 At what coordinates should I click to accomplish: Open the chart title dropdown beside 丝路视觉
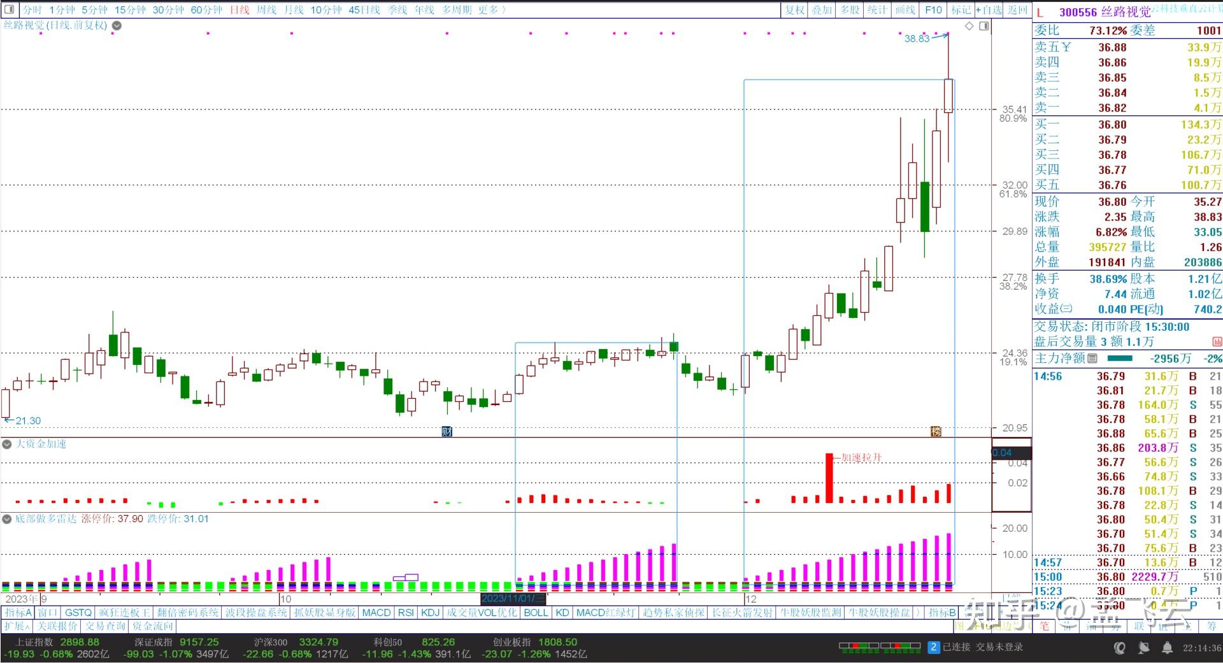117,25
